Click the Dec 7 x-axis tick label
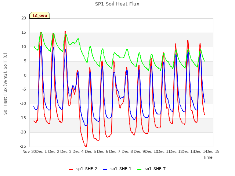Screen dimensions: 235x176 pyautogui.click(x=115, y=151)
